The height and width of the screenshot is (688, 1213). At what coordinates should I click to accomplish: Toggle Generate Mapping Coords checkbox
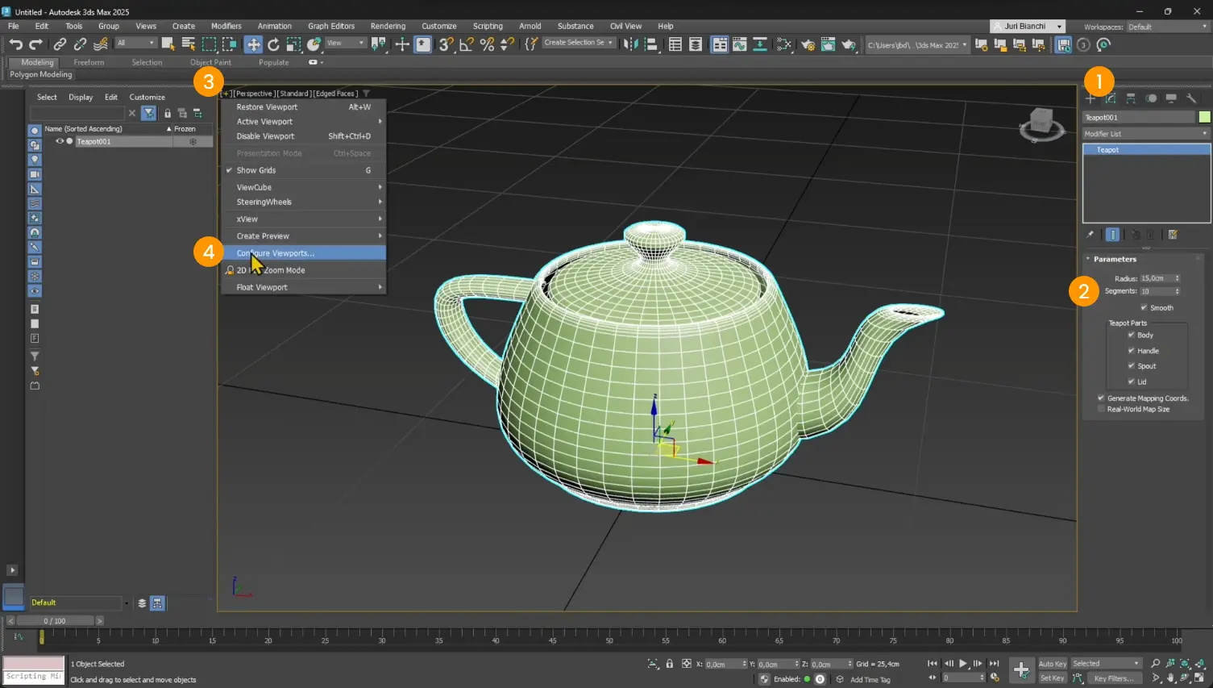click(x=1101, y=398)
